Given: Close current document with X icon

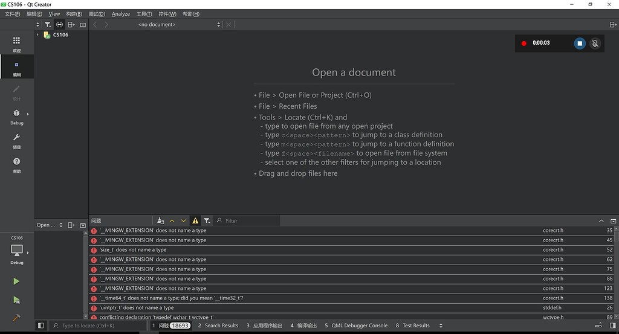Looking at the screenshot, I should 228,24.
